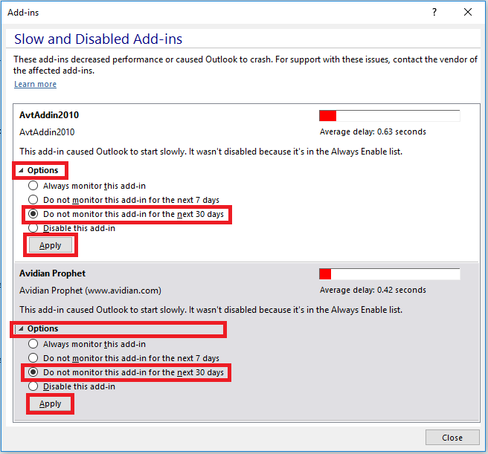Image resolution: width=488 pixels, height=454 pixels.
Task: Select Disable this add-in for Avidian Prophet
Action: click(71, 386)
